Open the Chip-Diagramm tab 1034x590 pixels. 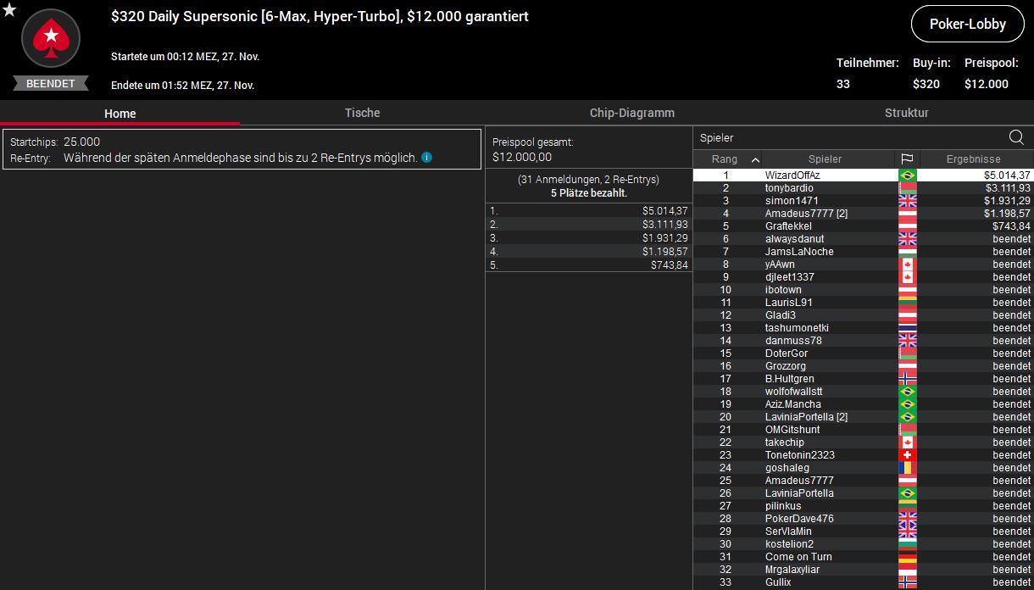click(x=631, y=113)
